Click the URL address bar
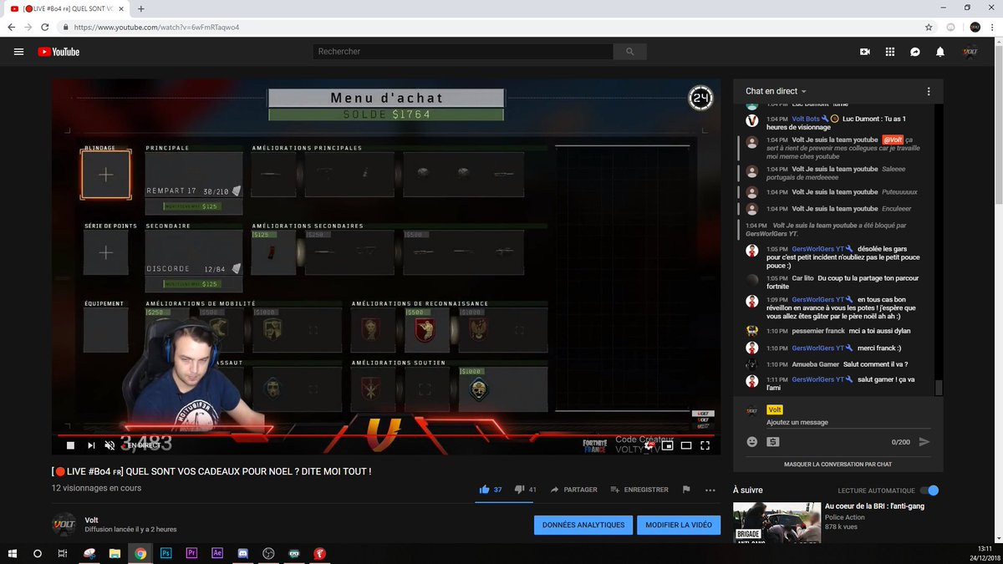Screen dimensions: 1003x564 point(493,27)
